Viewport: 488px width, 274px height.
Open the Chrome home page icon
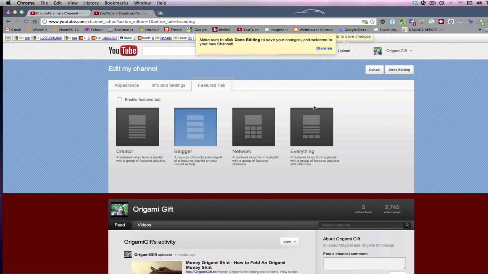(x=35, y=22)
